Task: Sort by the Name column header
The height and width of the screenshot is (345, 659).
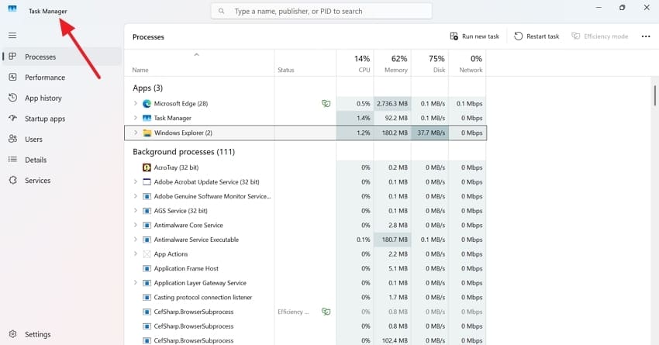Action: pyautogui.click(x=199, y=63)
